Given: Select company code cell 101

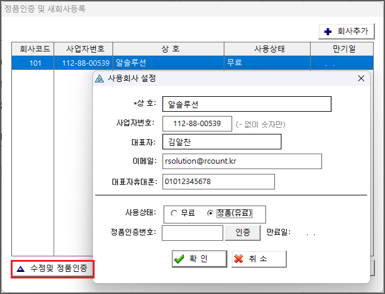Looking at the screenshot, I should (x=33, y=63).
